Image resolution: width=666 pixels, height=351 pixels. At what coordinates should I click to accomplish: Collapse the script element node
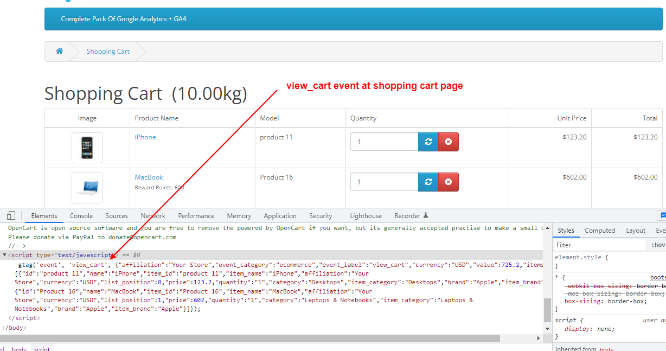5,255
